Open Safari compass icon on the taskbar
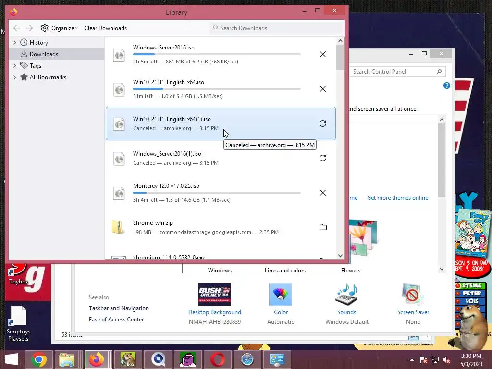 [x=247, y=359]
